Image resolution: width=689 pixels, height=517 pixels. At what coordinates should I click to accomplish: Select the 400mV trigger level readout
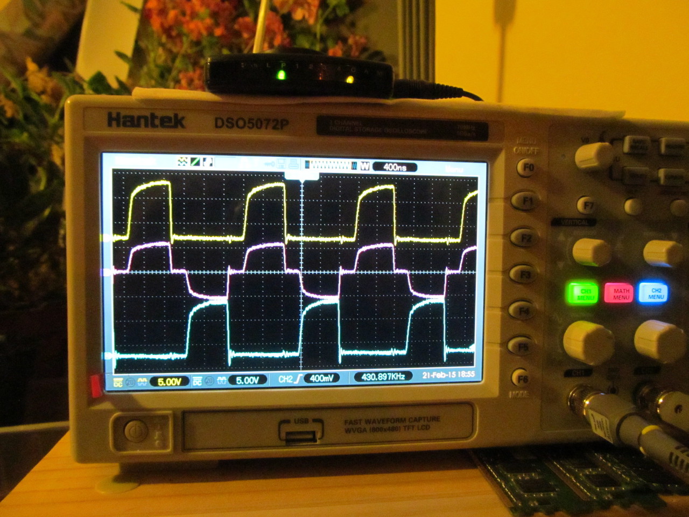tap(321, 378)
